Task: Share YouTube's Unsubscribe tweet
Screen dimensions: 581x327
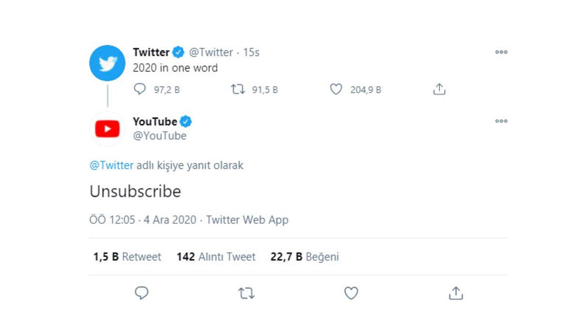Action: pos(454,293)
